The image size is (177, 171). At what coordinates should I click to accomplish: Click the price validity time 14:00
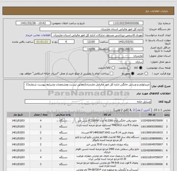point(91,49)
